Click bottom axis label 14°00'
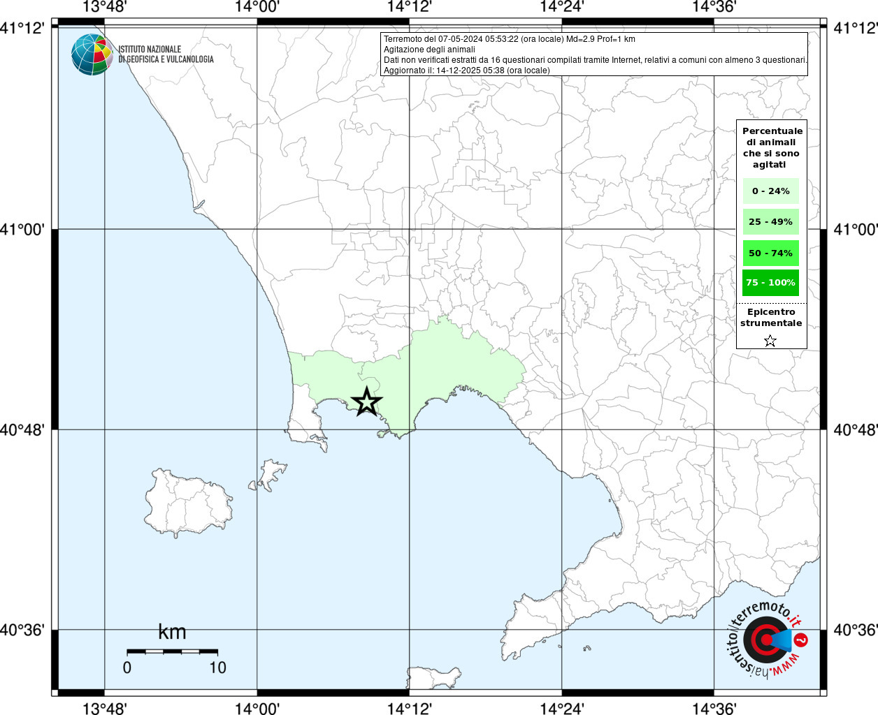Screen dimensions: 878x715 257,708
